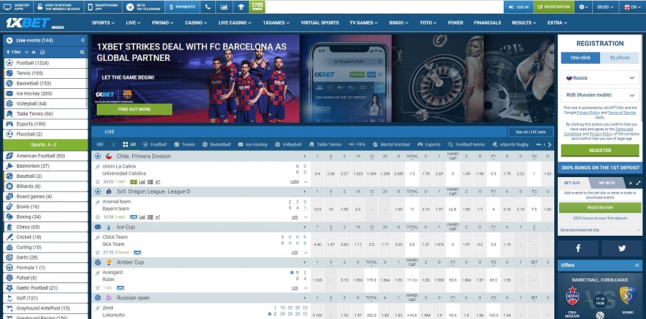
Task: Click the green Sports. A-Z button
Action: (x=45, y=145)
